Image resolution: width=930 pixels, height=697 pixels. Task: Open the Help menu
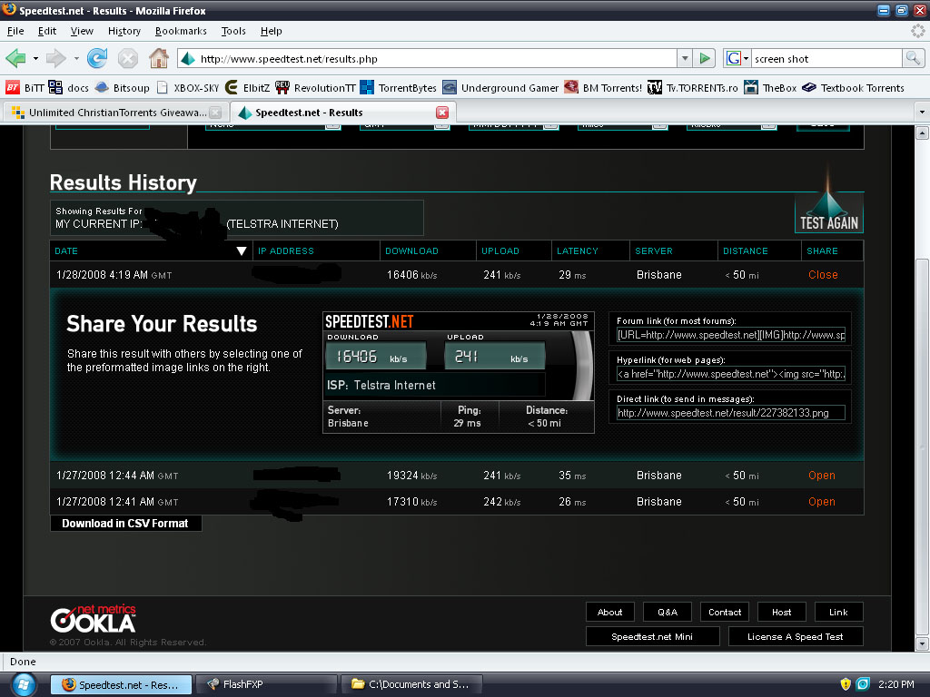click(271, 31)
